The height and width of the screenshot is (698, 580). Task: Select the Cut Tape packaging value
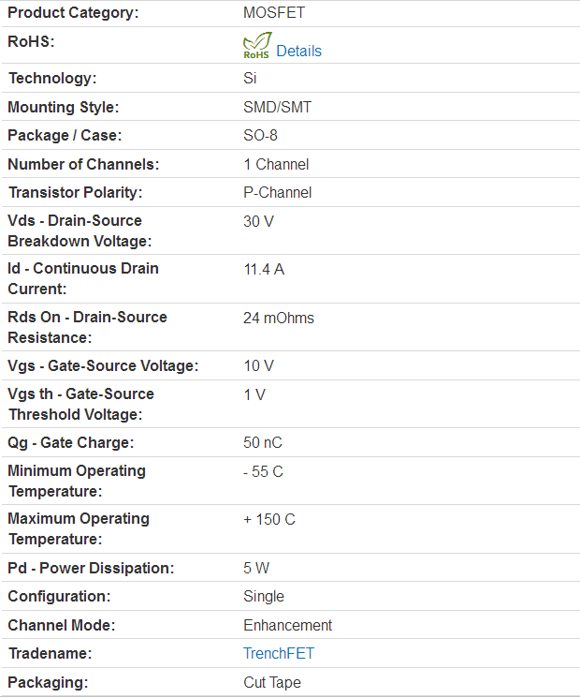(x=272, y=682)
